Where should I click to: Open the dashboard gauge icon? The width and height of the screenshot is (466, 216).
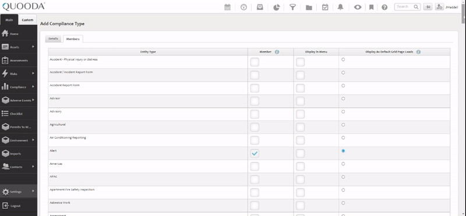coord(243,7)
